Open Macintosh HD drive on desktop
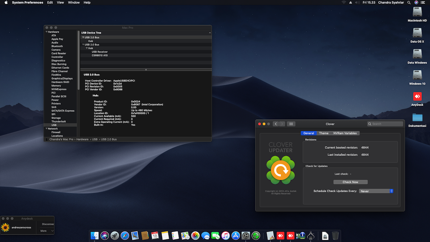 [417, 14]
